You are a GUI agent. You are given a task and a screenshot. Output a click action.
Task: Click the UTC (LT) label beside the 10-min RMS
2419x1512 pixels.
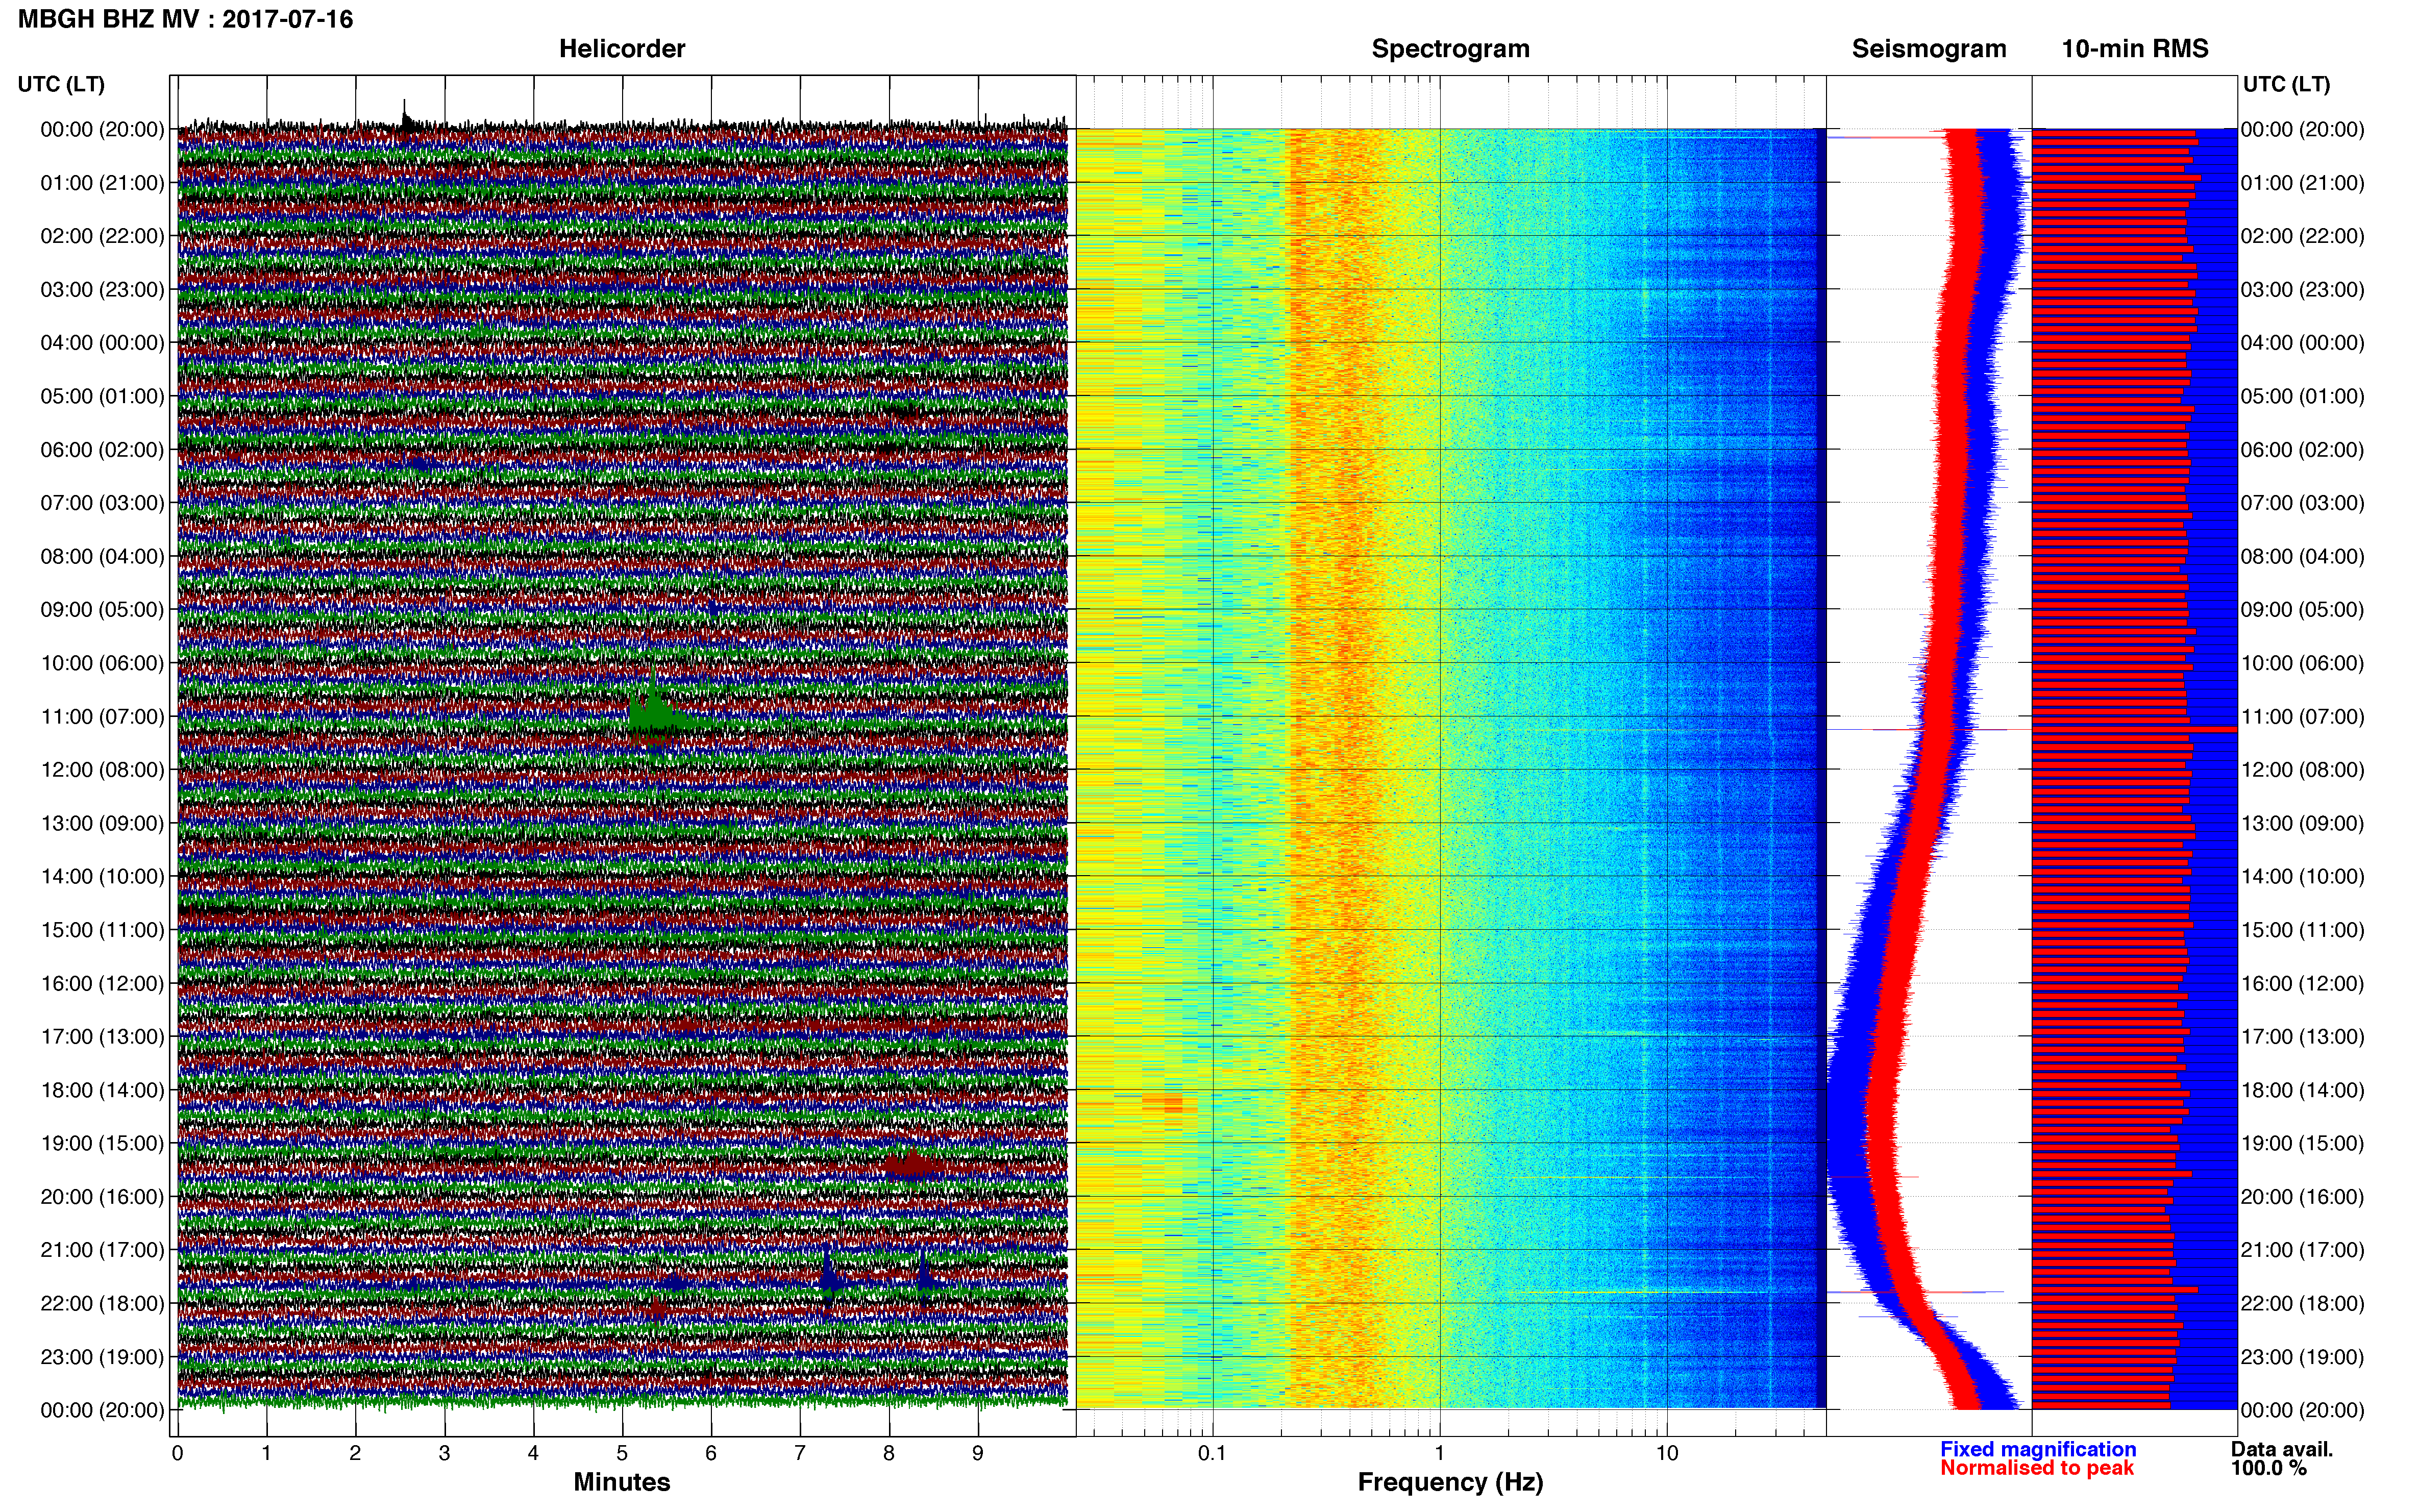point(2286,84)
